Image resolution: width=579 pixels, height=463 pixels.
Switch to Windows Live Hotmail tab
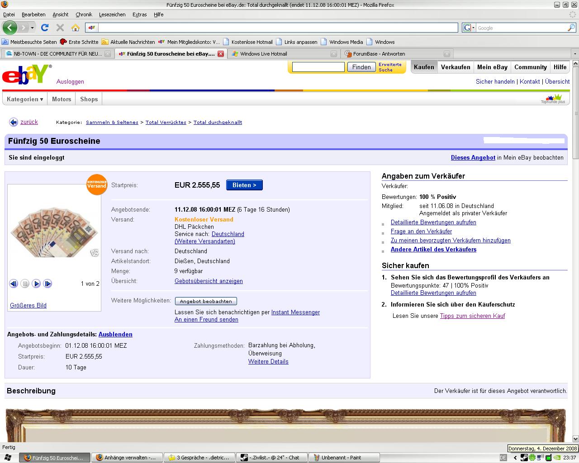click(284, 53)
